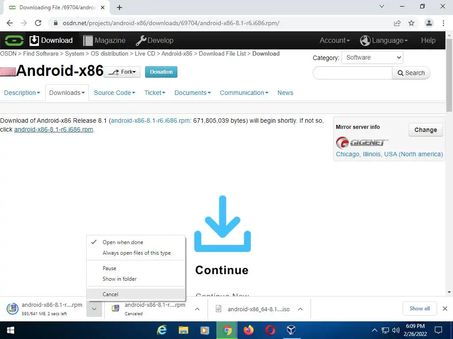Open the Downloads tab dropdown
This screenshot has height=339, width=453.
(x=67, y=93)
